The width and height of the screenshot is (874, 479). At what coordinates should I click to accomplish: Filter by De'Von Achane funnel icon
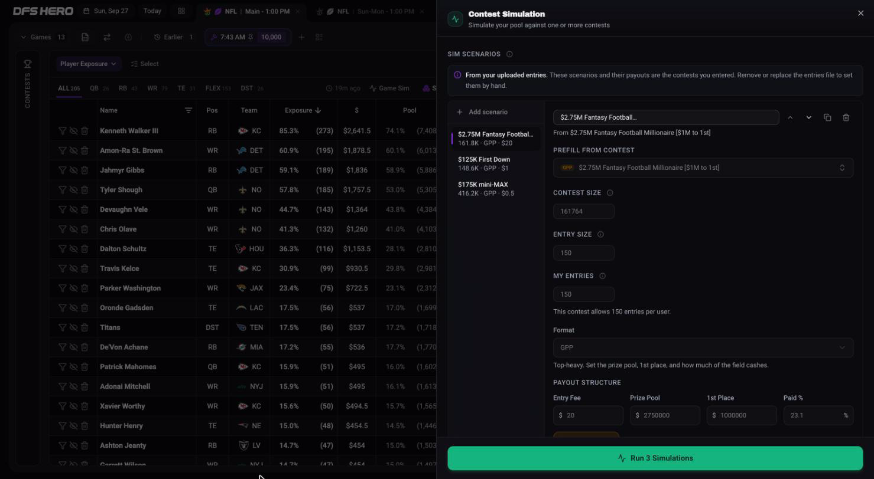coord(62,347)
